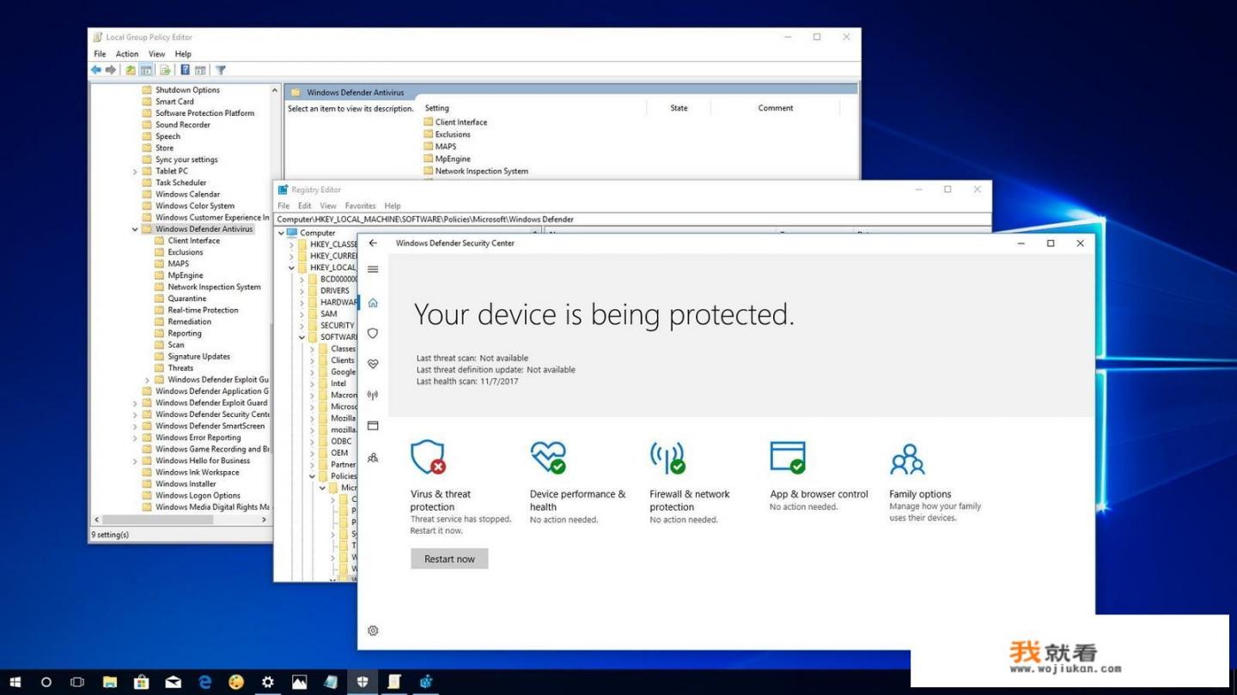Image resolution: width=1237 pixels, height=695 pixels.
Task: Open Favorites menu in Registry Editor
Action: (x=360, y=206)
